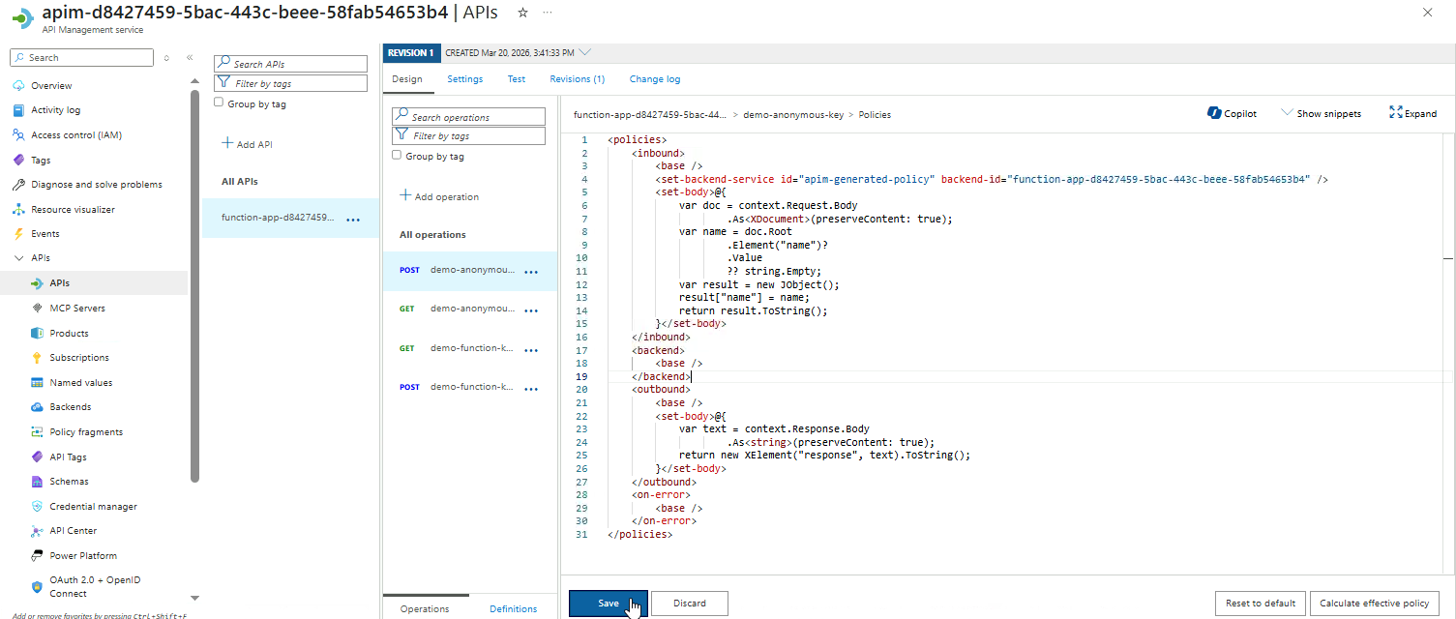Open the Revision 1 dropdown chevron

tap(584, 52)
